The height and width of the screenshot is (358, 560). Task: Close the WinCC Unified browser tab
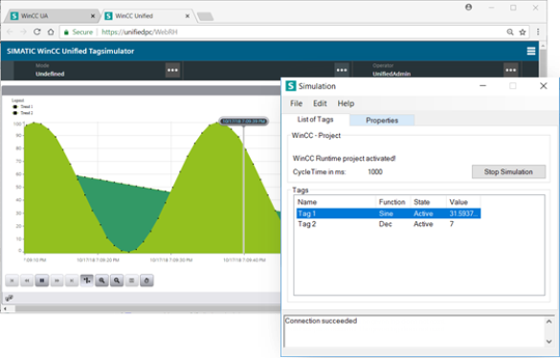(x=188, y=16)
